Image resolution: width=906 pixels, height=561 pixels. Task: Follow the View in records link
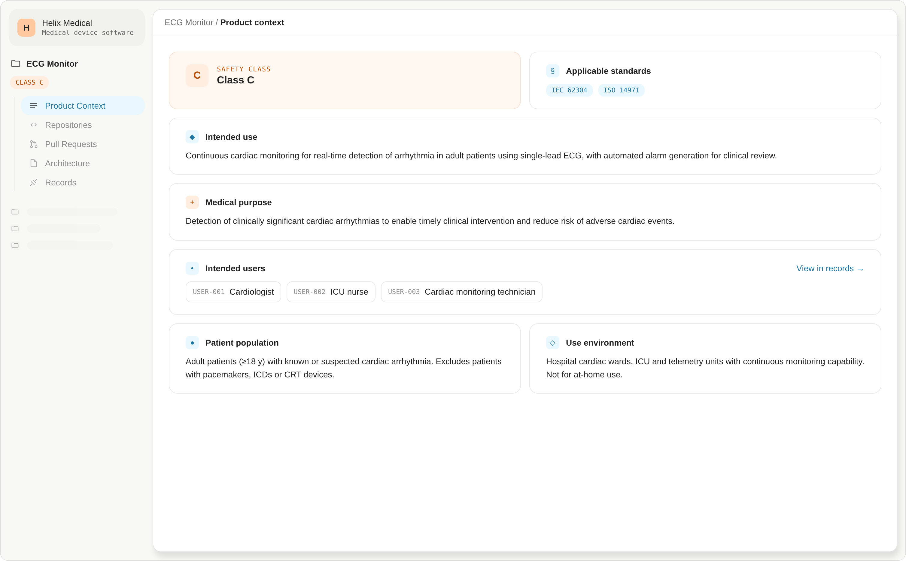click(830, 268)
